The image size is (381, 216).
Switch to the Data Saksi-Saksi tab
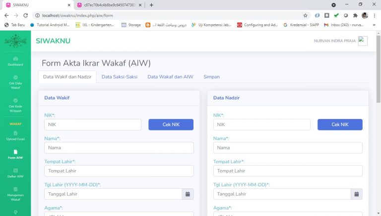(120, 77)
